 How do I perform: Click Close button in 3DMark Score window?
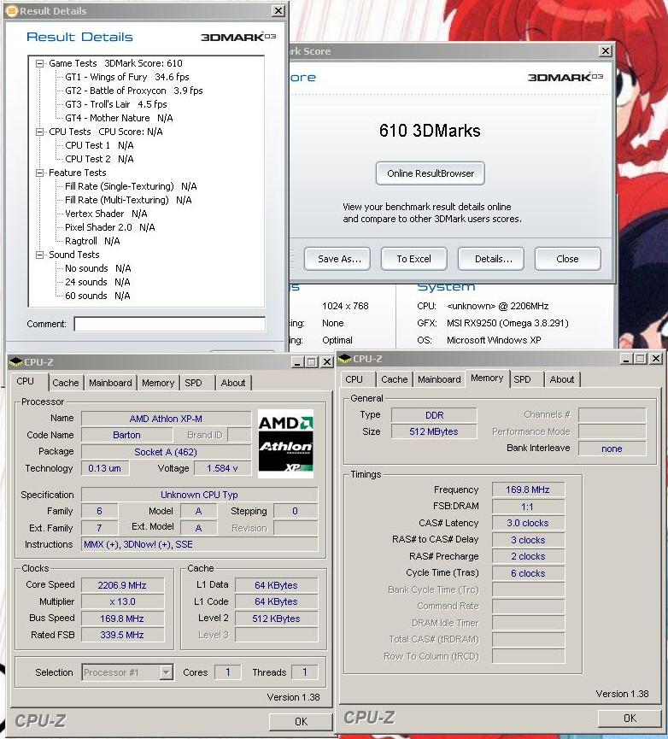click(x=568, y=259)
